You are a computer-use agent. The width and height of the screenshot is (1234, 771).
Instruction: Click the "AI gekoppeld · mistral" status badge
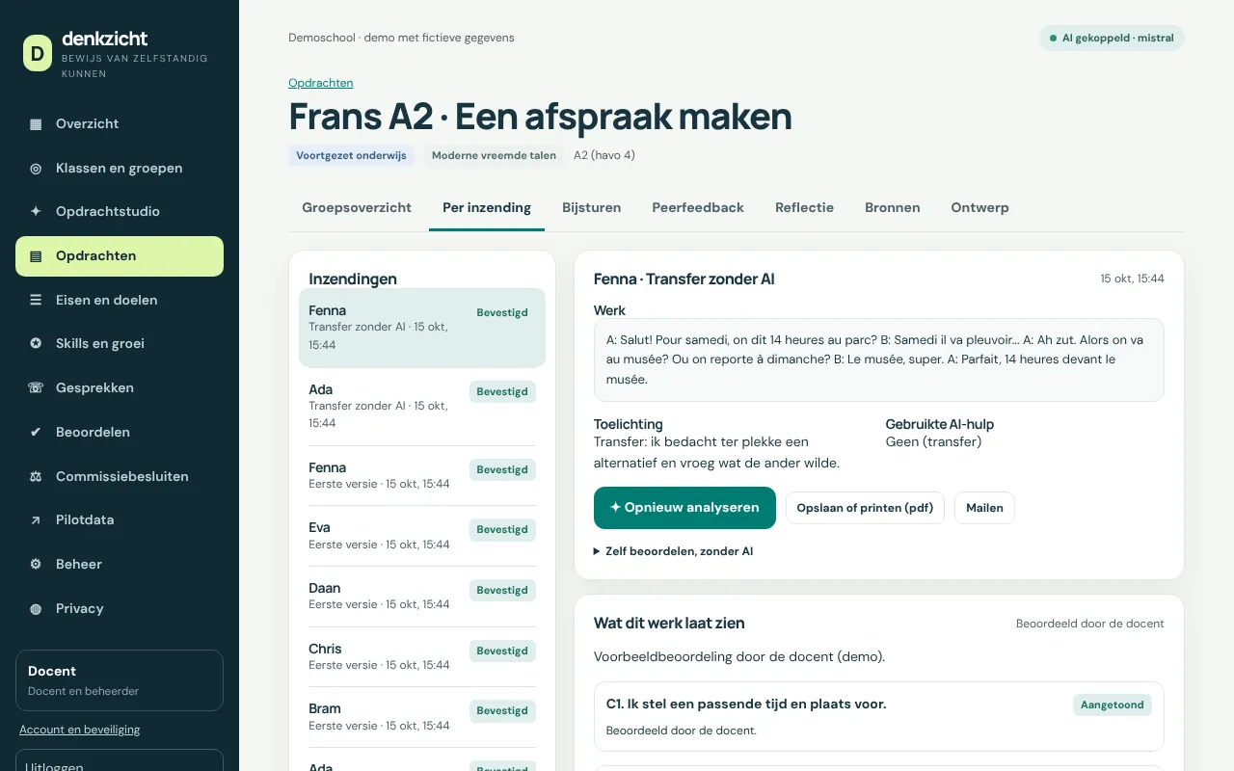[1112, 39]
